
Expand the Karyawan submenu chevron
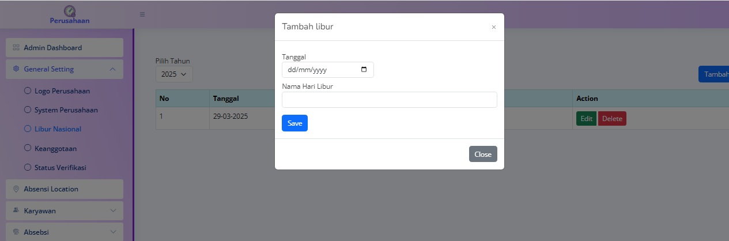coord(112,210)
